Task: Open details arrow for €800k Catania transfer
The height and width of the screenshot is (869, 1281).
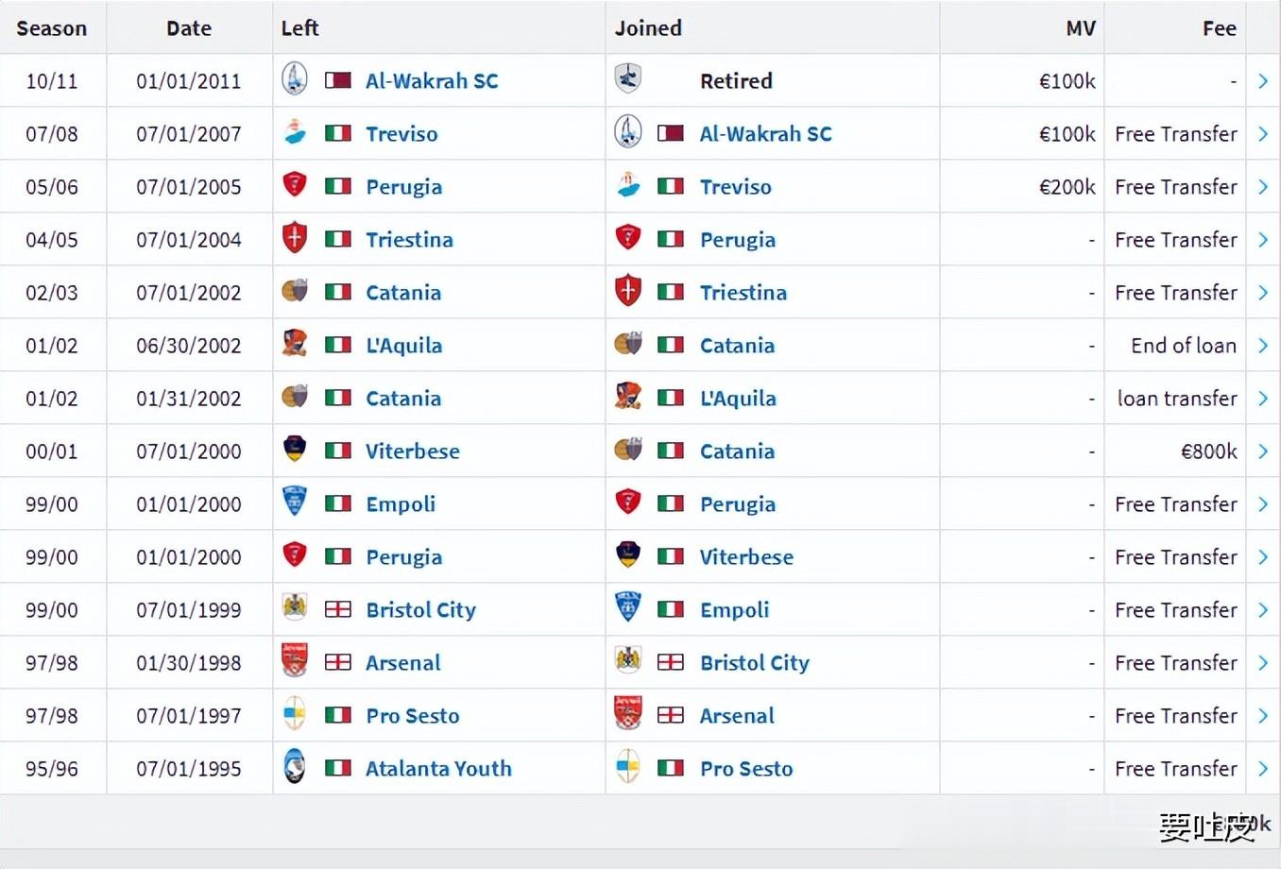Action: pos(1263,452)
